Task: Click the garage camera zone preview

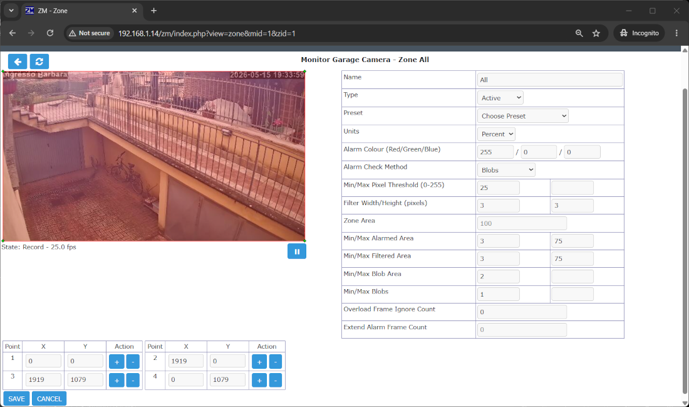Action: click(154, 156)
